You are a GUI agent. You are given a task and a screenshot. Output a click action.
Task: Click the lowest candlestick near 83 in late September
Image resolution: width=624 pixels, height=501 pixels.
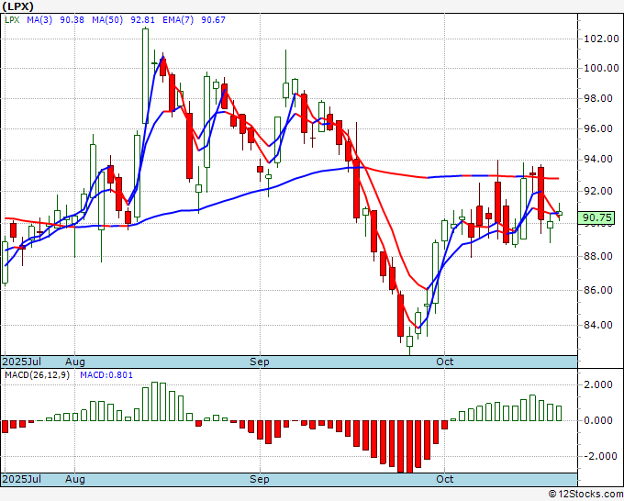[409, 341]
